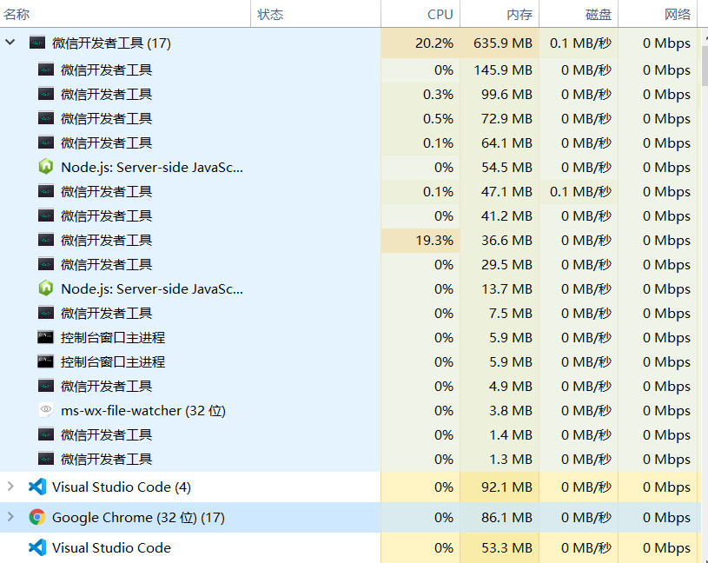Viewport: 708px width, 563px height.
Task: Click the 92.1 MB memory cell
Action: click(500, 487)
